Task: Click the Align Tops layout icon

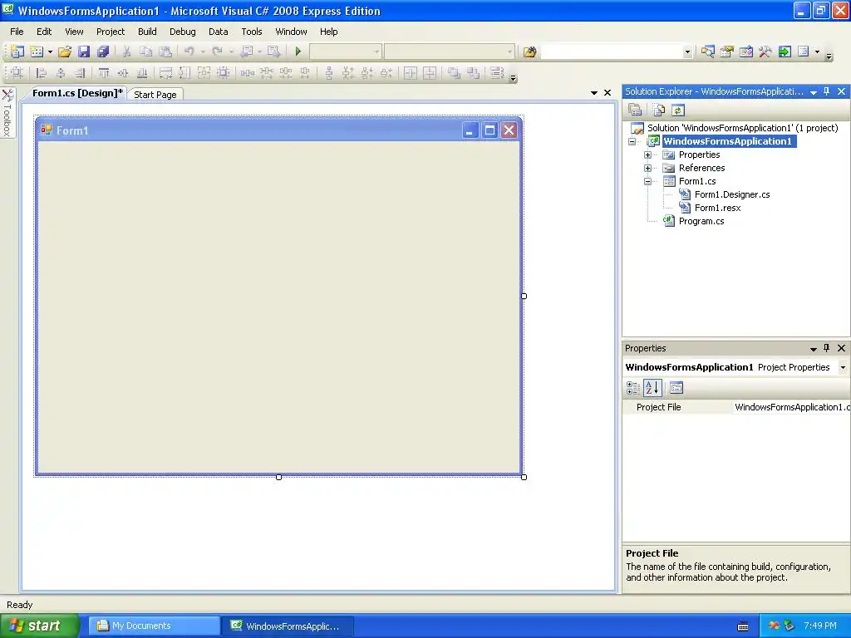Action: 103,73
